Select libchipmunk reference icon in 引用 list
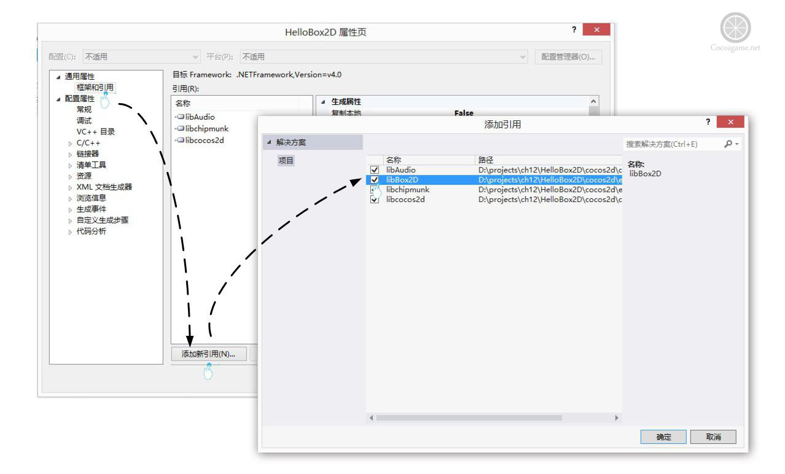This screenshot has width=785, height=474. pyautogui.click(x=179, y=128)
